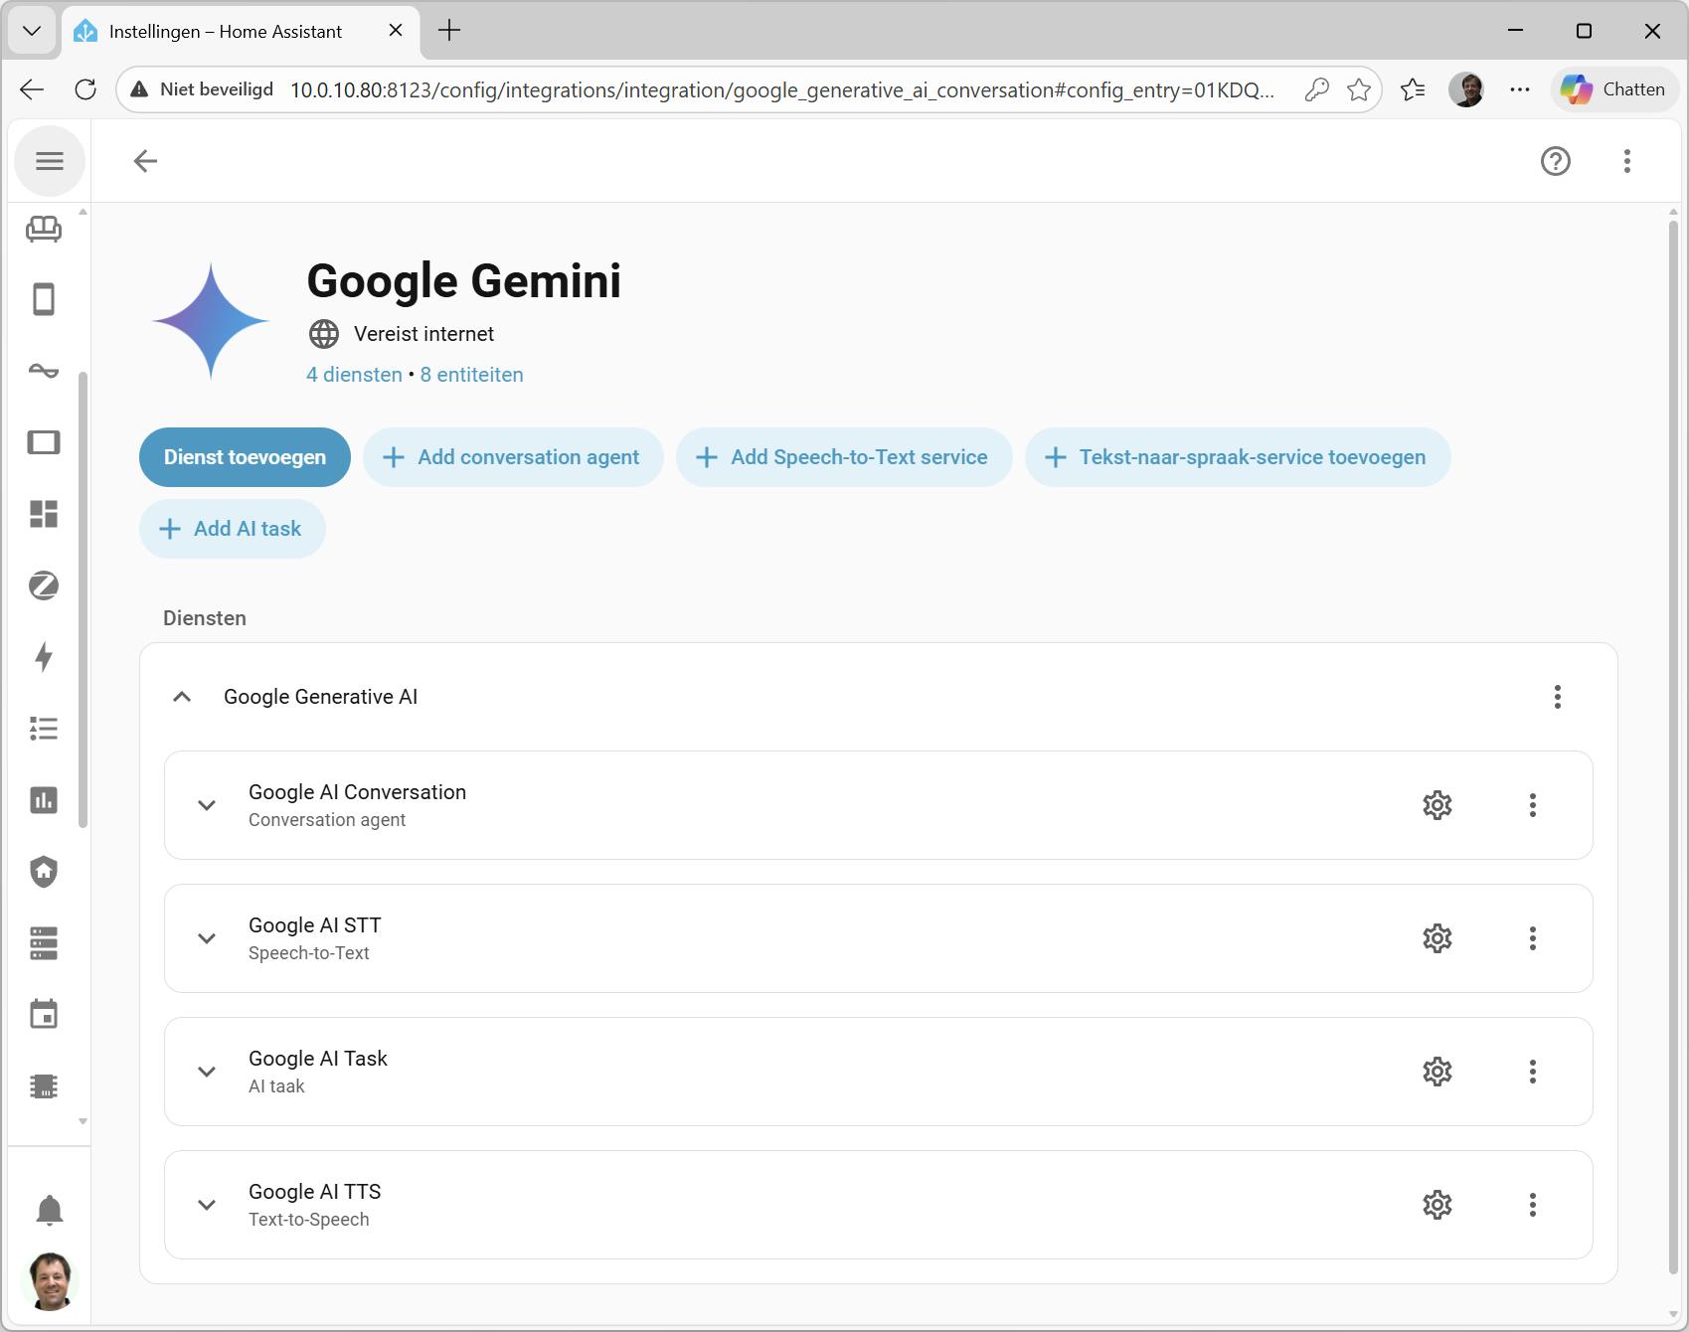Click the Dienst toevoegen button
The image size is (1689, 1332).
click(x=245, y=457)
